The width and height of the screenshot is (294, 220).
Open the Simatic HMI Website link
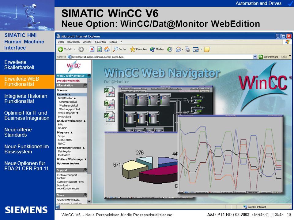pyautogui.click(x=68, y=200)
